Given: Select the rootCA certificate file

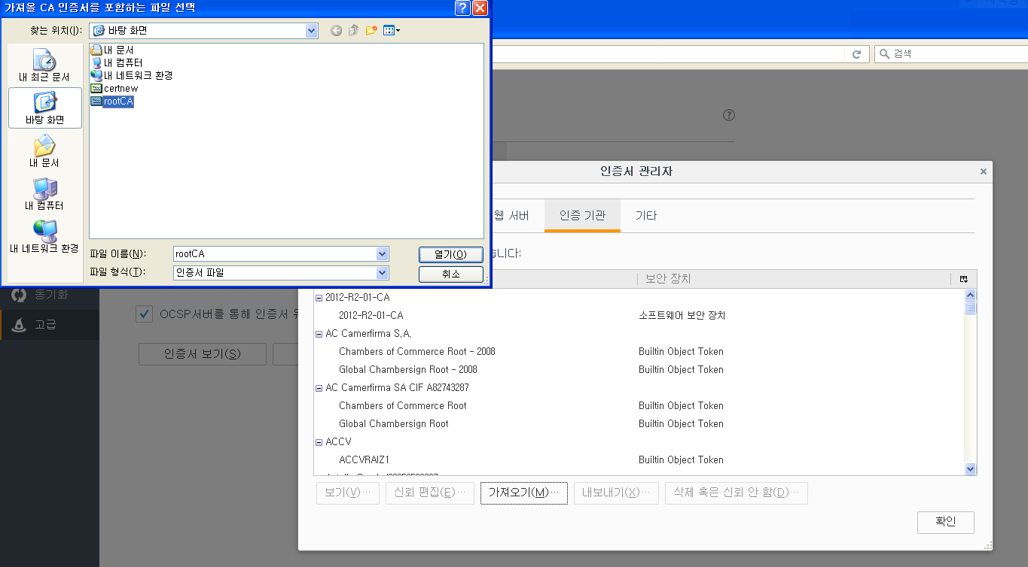Looking at the screenshot, I should pos(112,102).
